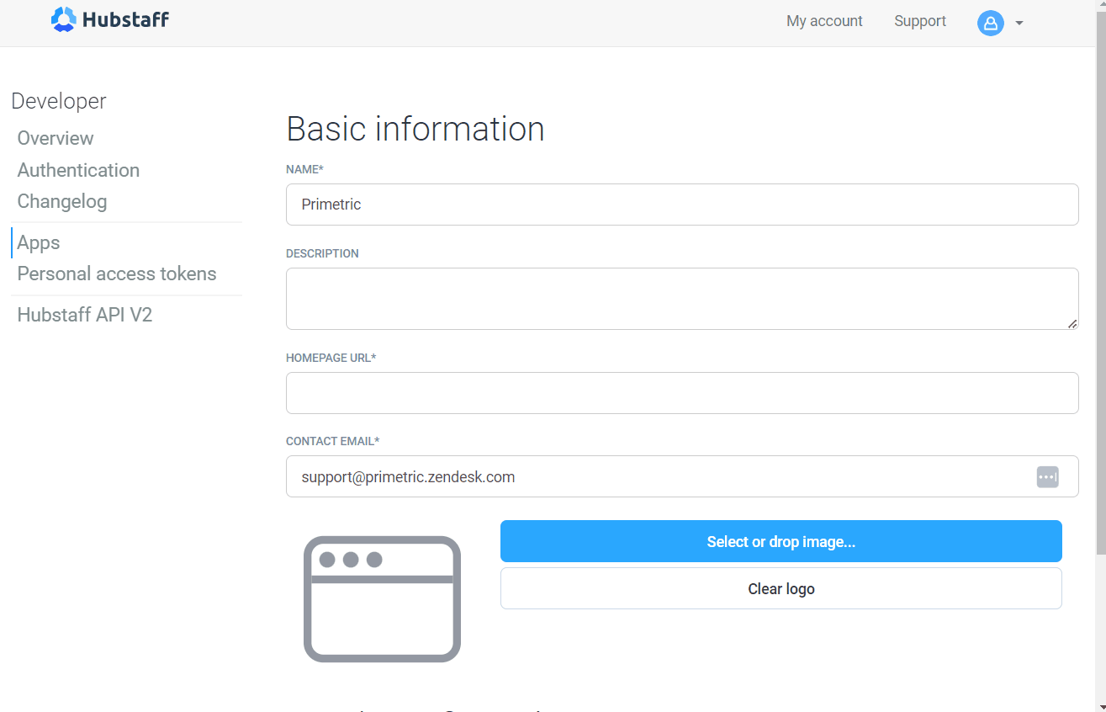The height and width of the screenshot is (712, 1106).
Task: Focus the Description text area
Action: click(x=682, y=299)
